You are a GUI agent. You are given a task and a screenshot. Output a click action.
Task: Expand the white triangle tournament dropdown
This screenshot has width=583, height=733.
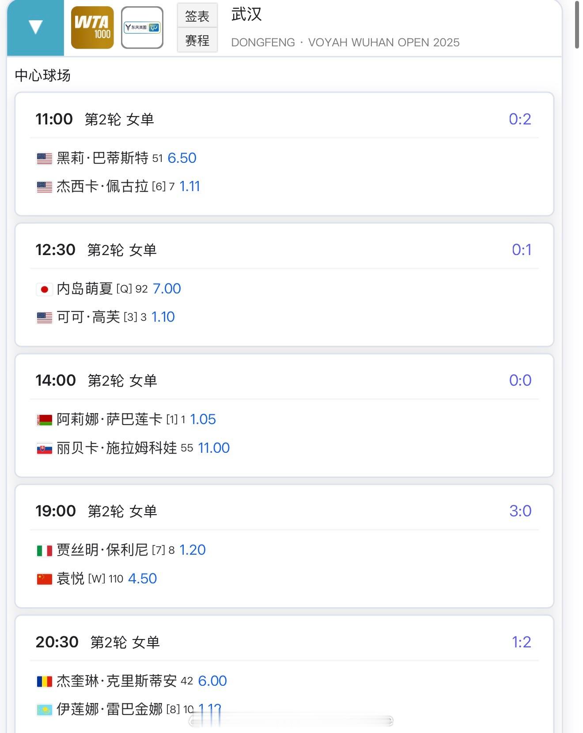[x=35, y=27]
